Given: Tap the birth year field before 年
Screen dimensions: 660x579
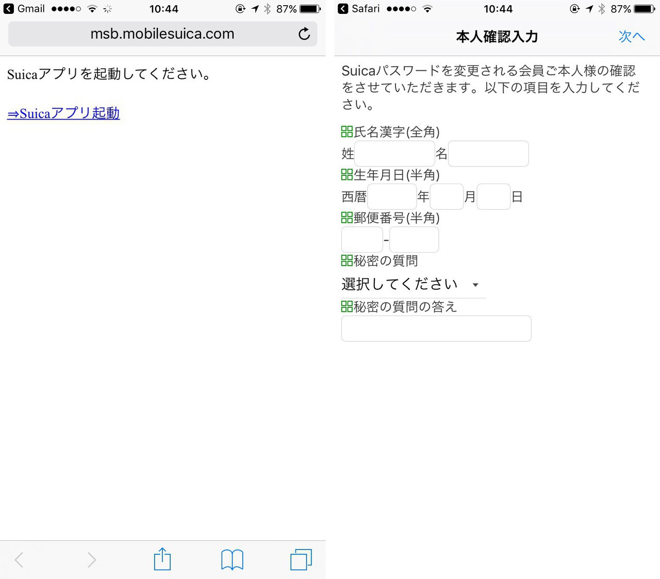Looking at the screenshot, I should coord(392,196).
